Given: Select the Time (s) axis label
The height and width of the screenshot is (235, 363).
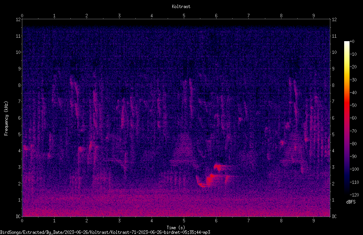Looking at the screenshot, I should pyautogui.click(x=176, y=228).
